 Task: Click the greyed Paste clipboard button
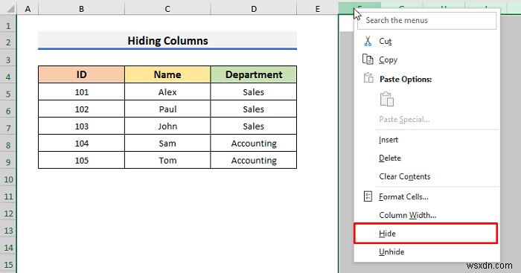(x=387, y=99)
